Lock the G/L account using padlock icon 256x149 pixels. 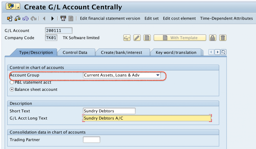click(x=212, y=38)
